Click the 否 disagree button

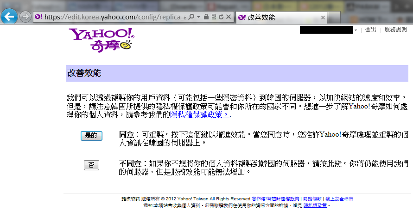click(x=91, y=165)
